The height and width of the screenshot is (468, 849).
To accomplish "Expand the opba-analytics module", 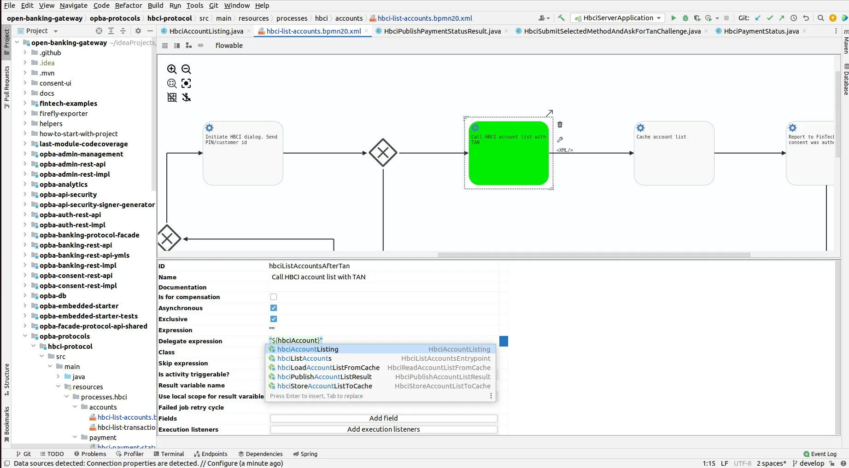I will pos(25,184).
